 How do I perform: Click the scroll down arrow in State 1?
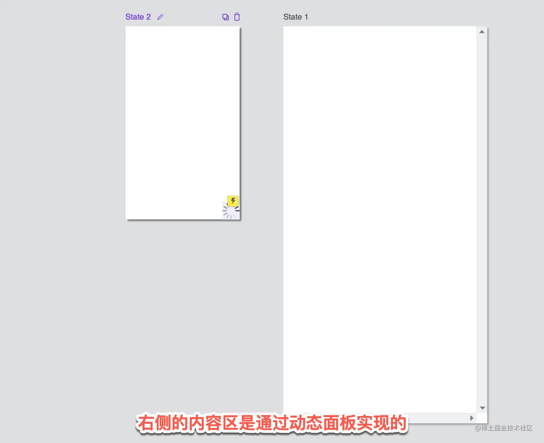pyautogui.click(x=482, y=408)
